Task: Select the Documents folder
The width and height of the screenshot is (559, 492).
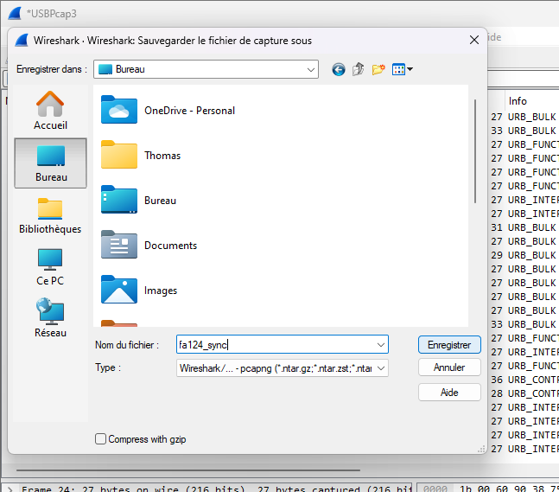Action: click(170, 246)
